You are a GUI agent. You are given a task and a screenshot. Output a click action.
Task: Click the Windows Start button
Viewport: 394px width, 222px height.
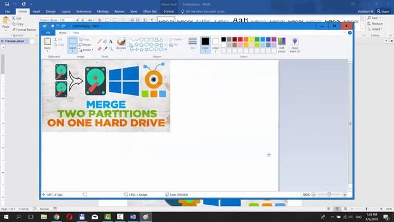pos(6,216)
